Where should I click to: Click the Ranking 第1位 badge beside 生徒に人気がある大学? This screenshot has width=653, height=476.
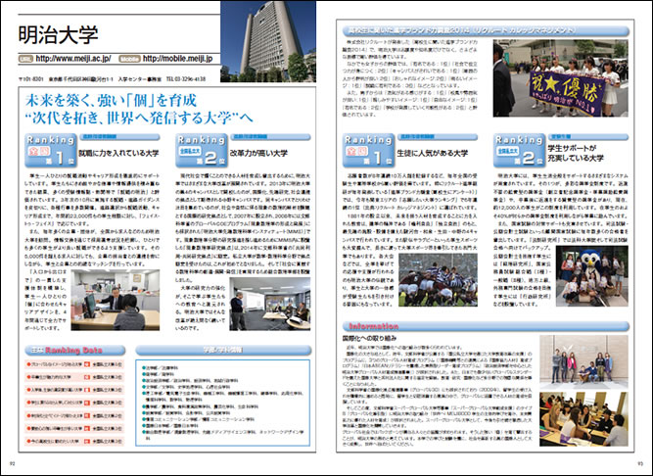368,150
